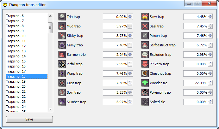Click the Wonder tile green arrow icon
Screen dimensions: 219x129
[x=145, y=83]
